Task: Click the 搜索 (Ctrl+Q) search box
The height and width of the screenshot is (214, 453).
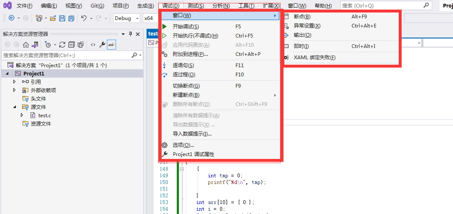Action: 386,5
